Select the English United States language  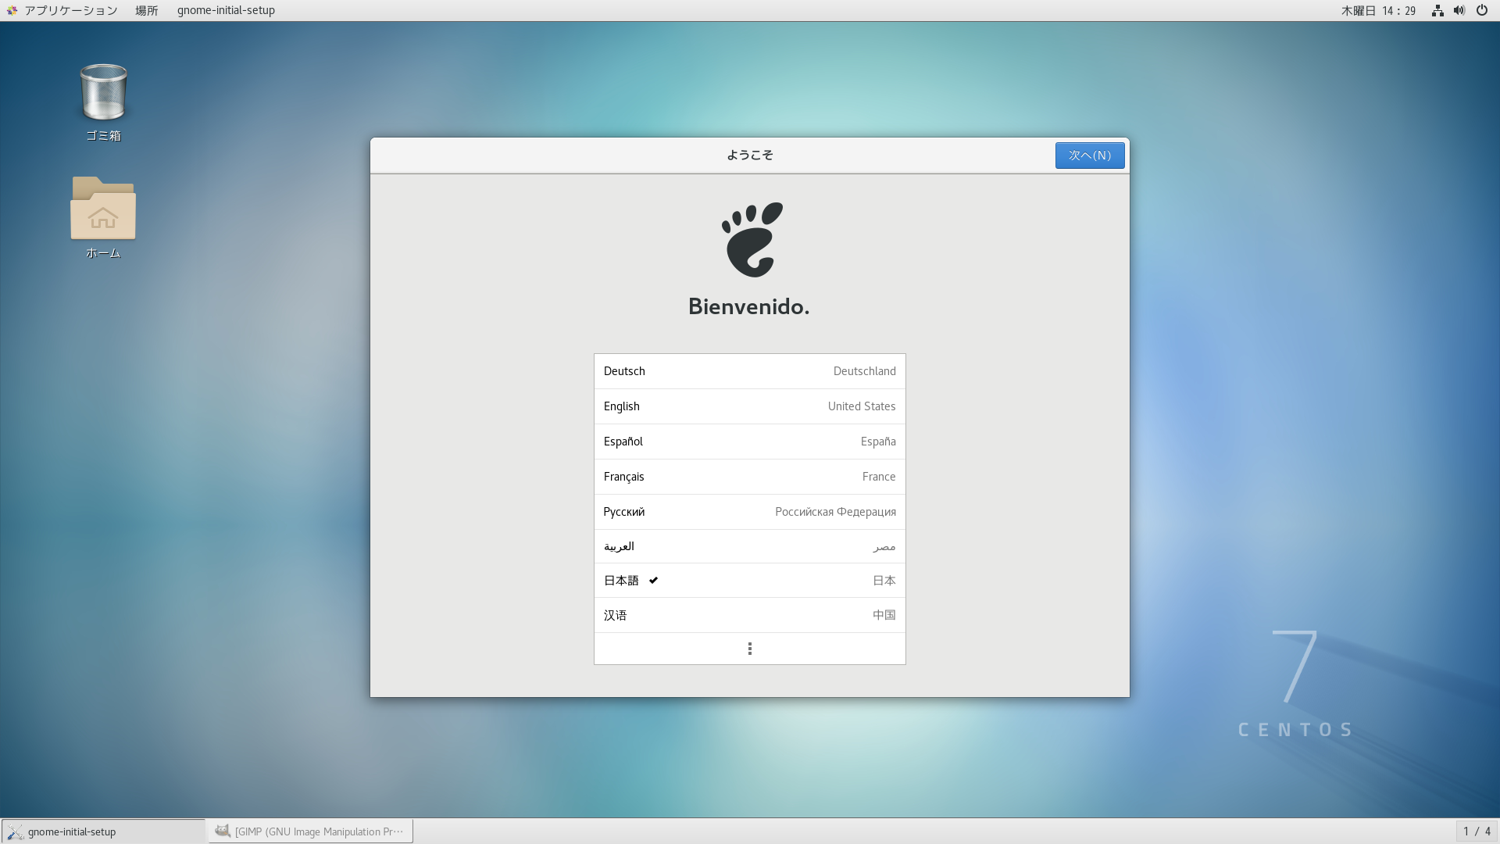coord(749,406)
